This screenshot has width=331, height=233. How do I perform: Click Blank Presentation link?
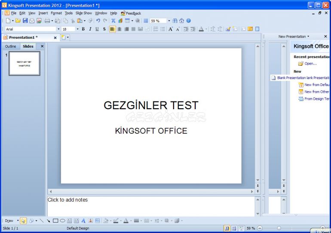pyautogui.click(x=292, y=78)
